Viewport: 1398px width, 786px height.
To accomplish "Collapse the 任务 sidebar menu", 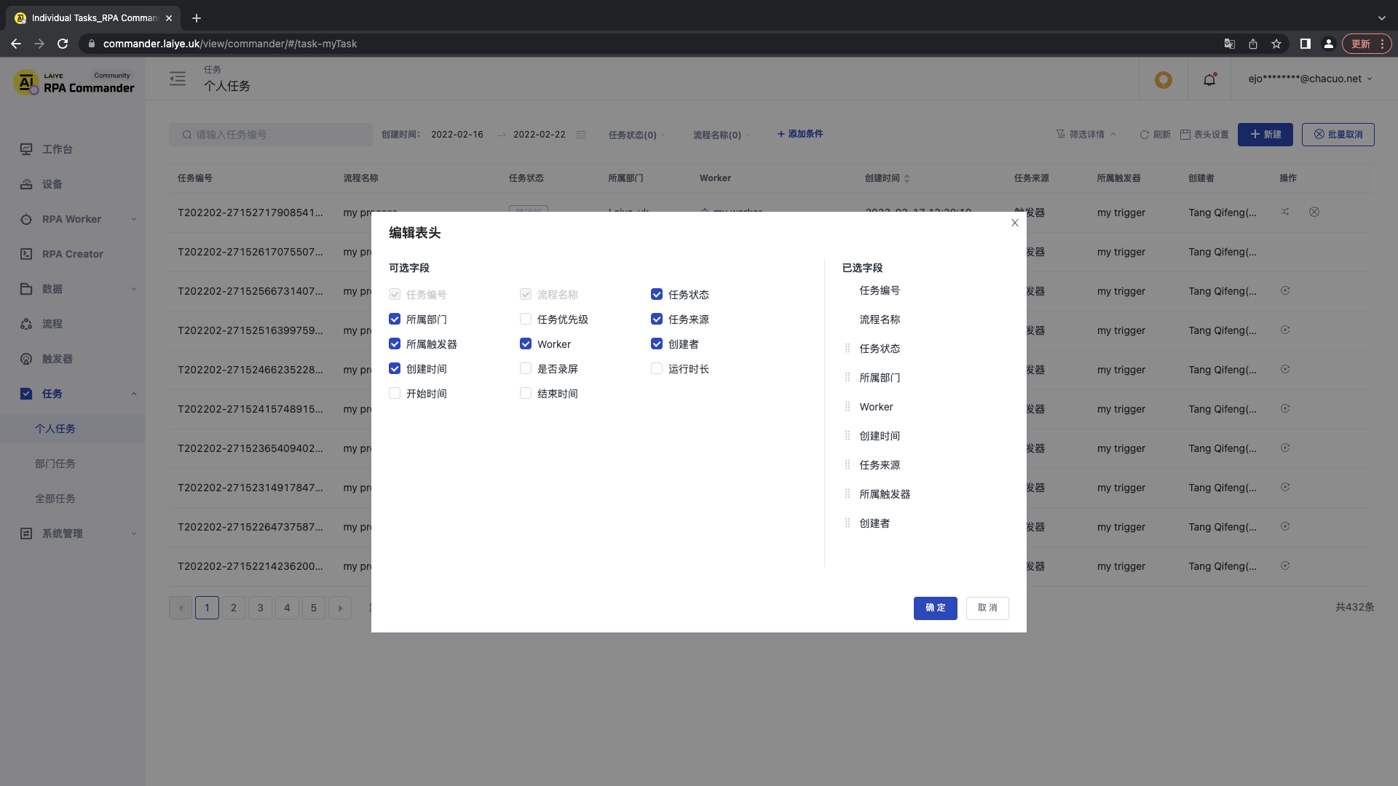I will pyautogui.click(x=73, y=394).
